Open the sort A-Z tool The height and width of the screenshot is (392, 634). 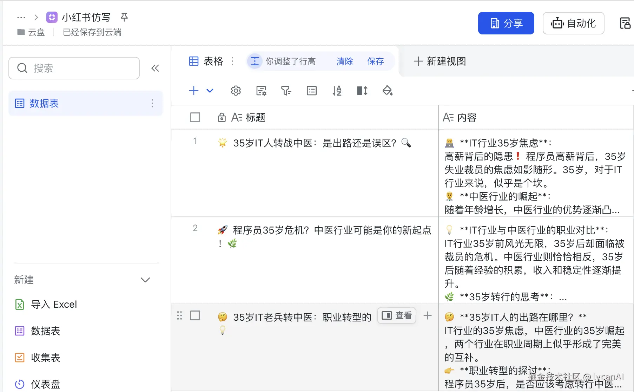click(x=337, y=91)
